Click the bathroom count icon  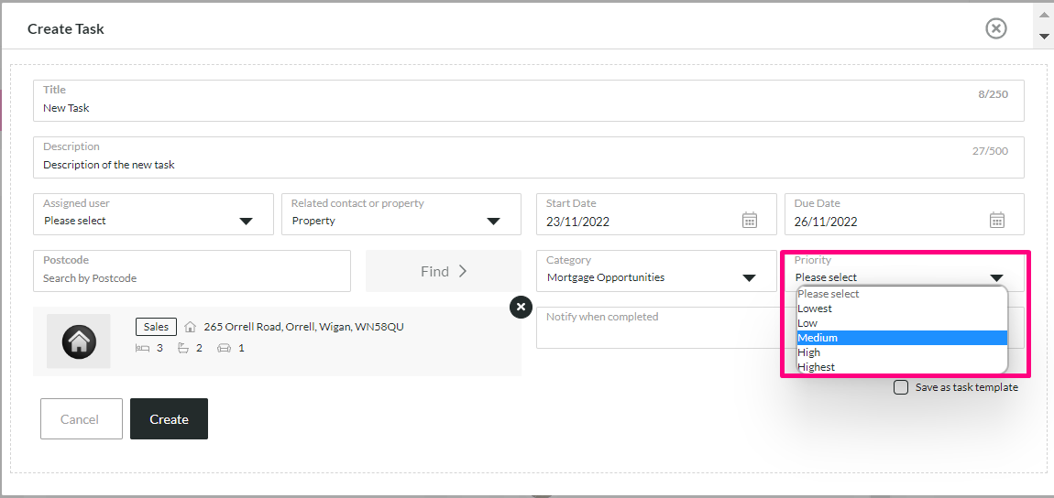(x=182, y=348)
